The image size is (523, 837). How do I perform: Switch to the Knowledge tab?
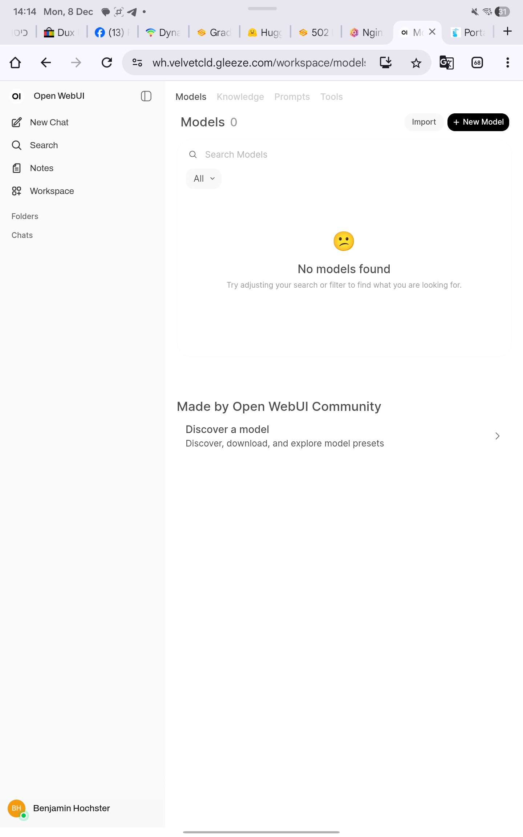click(x=240, y=97)
